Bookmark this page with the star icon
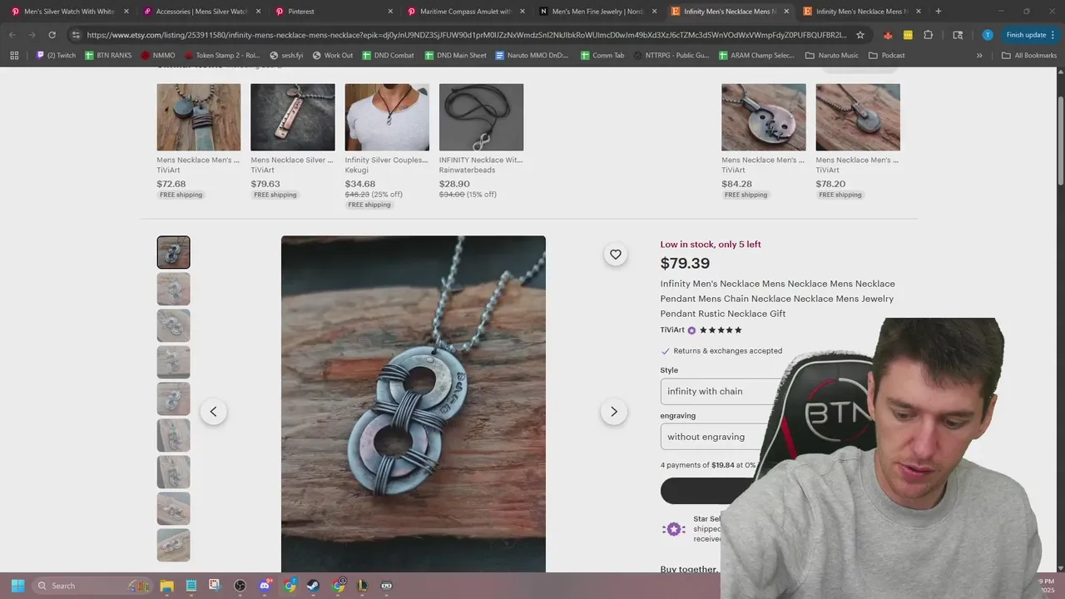 click(860, 35)
